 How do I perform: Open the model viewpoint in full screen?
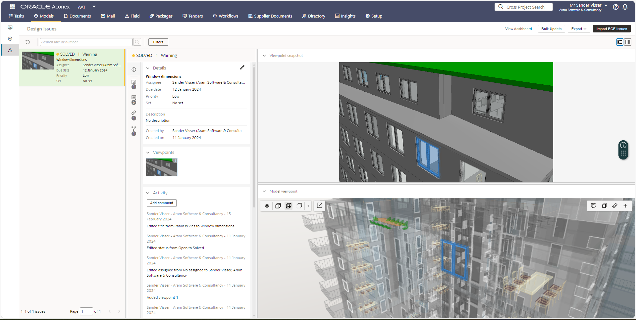click(319, 206)
